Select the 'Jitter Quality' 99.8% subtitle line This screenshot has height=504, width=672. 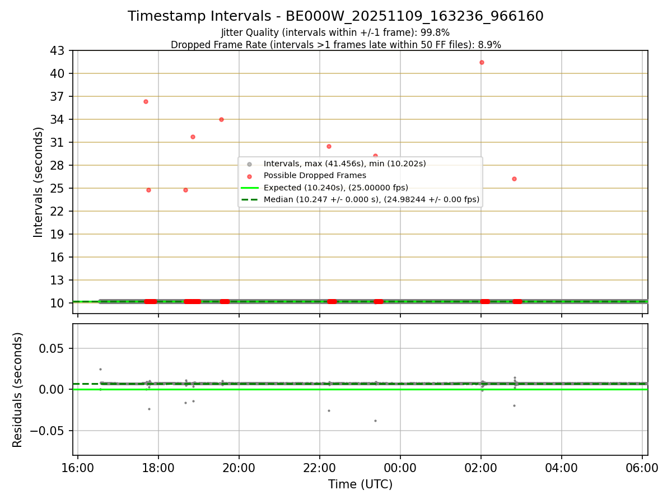335,32
